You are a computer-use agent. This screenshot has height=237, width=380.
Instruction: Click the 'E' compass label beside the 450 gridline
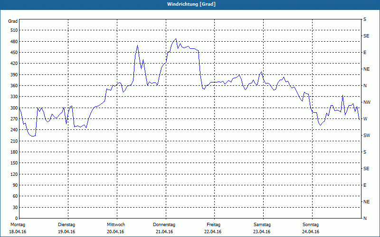click(x=365, y=53)
